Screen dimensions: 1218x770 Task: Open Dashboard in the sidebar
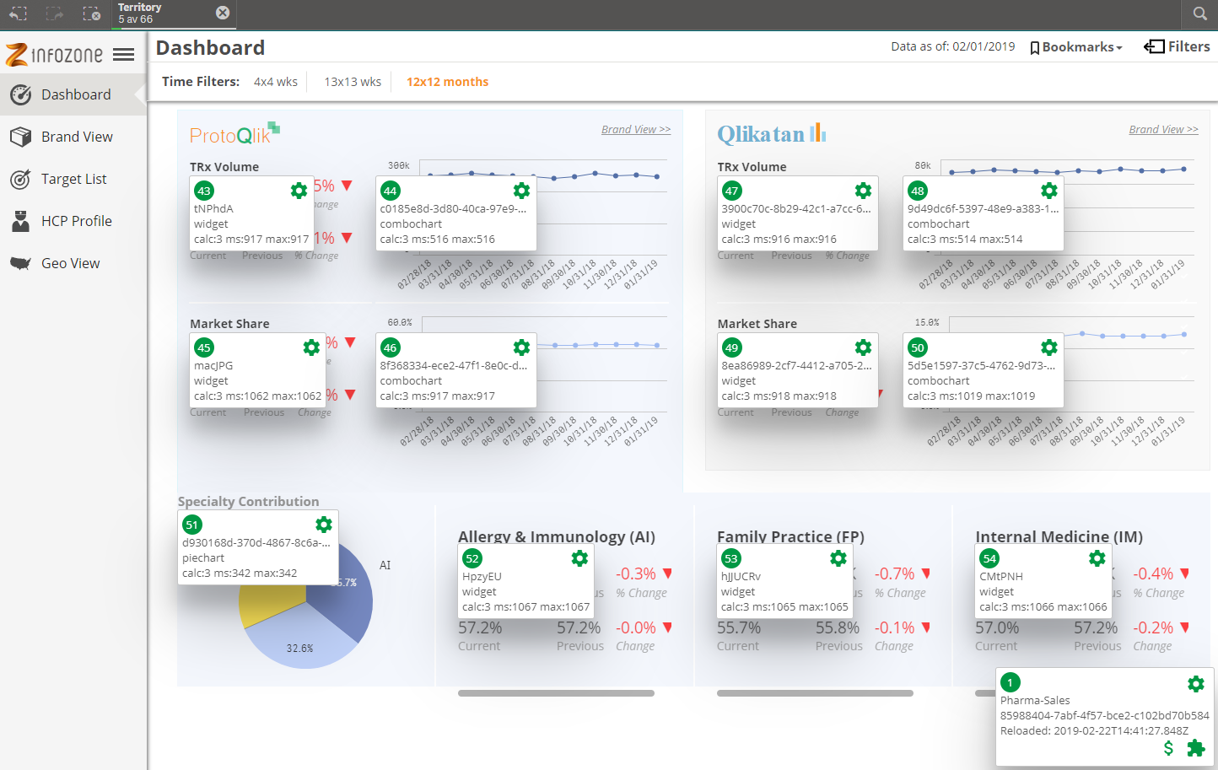coord(73,94)
